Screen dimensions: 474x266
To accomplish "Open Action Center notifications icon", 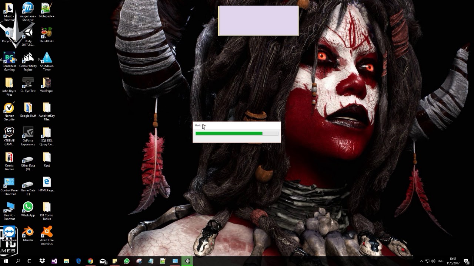I will pos(466,261).
